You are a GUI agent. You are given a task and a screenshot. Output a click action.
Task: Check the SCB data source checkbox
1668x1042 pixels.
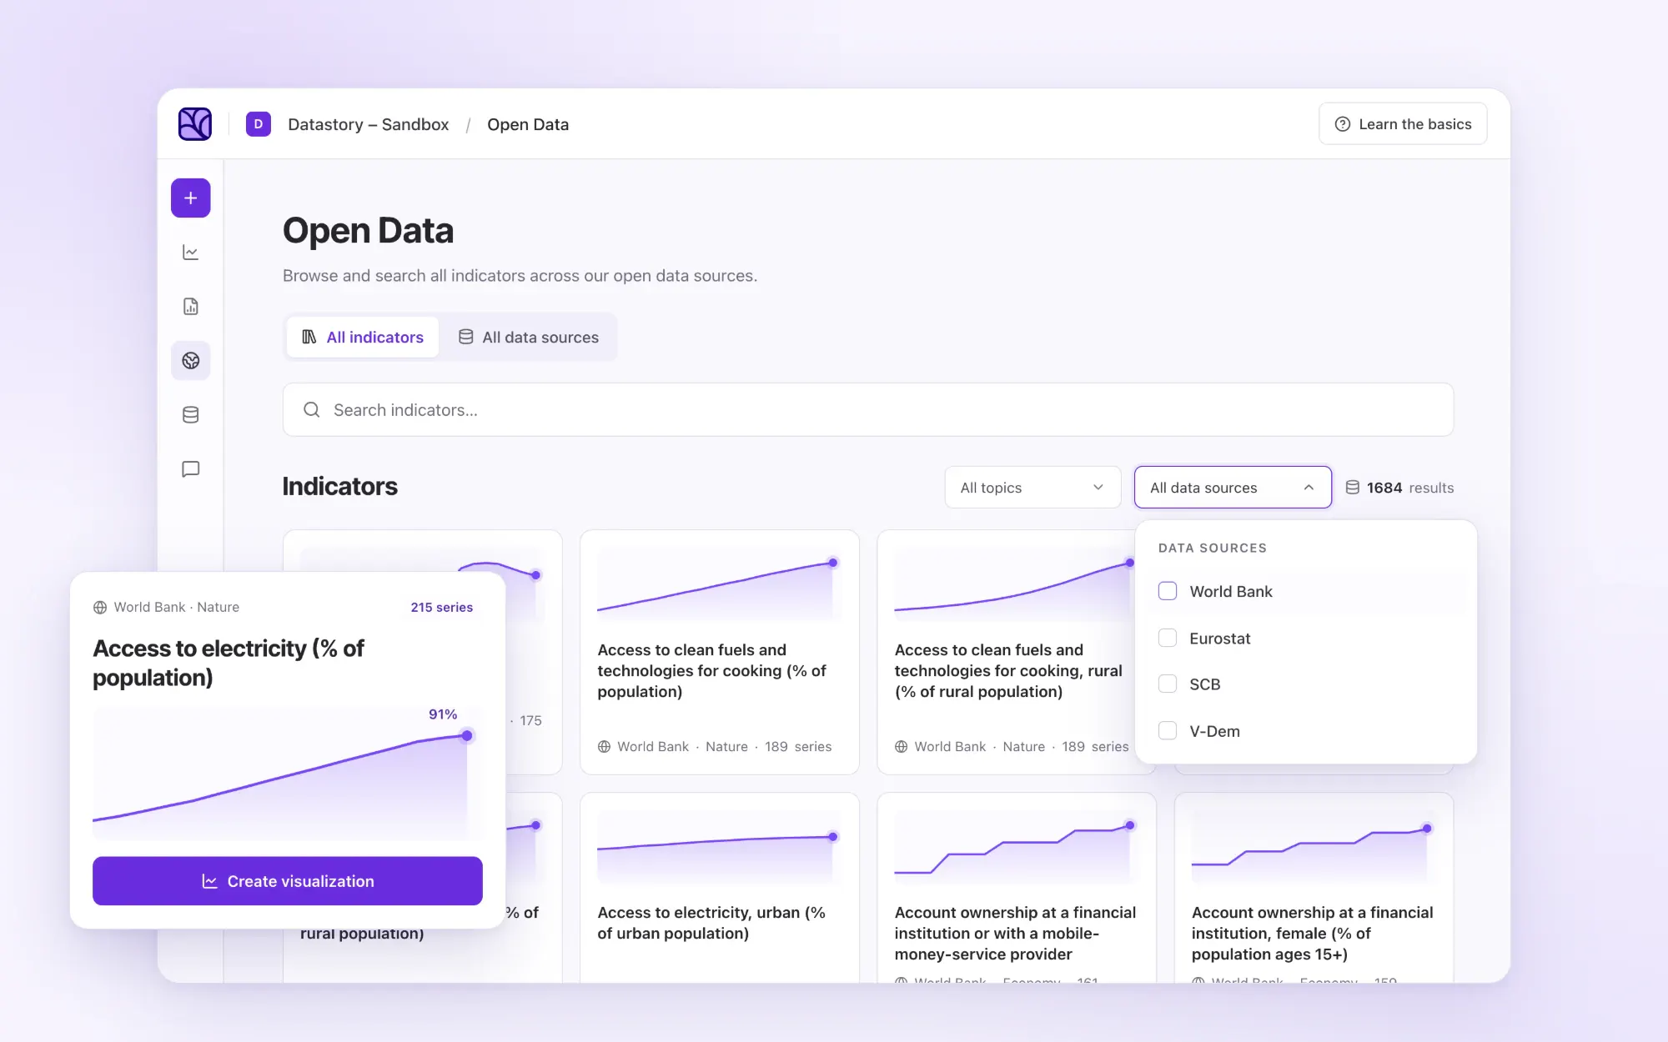[1168, 684]
